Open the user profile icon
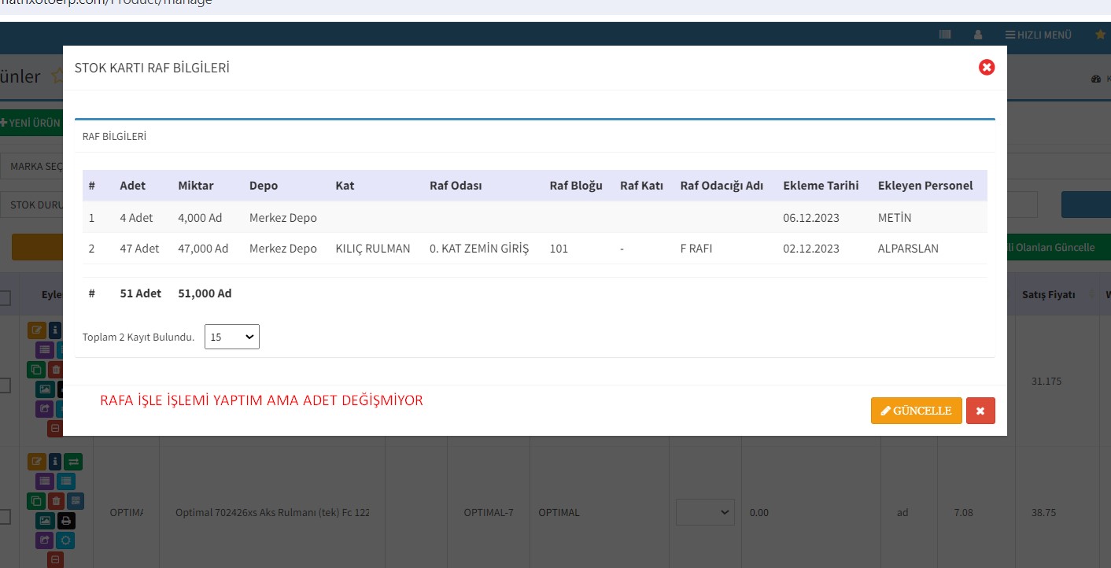 tap(978, 35)
